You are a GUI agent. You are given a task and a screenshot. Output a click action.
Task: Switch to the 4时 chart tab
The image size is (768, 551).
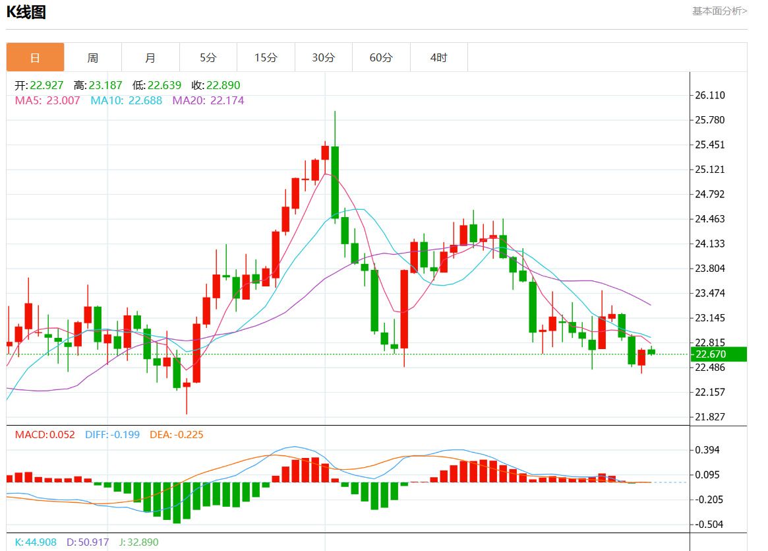point(438,57)
